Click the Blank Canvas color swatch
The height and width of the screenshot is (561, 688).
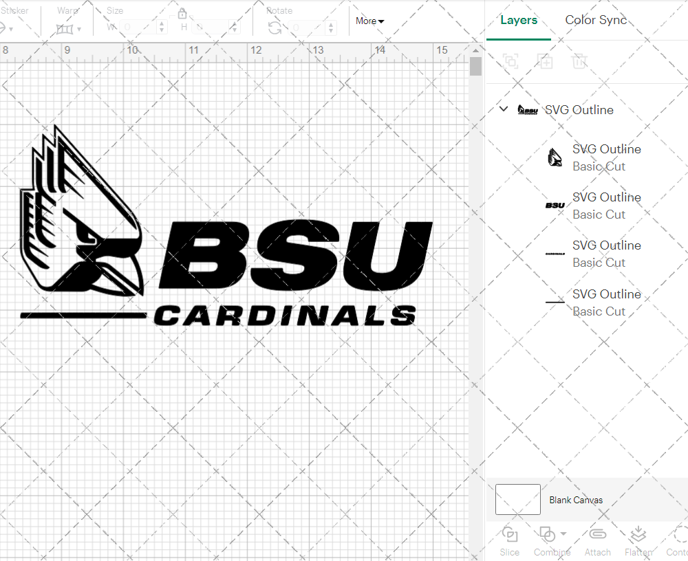517,500
